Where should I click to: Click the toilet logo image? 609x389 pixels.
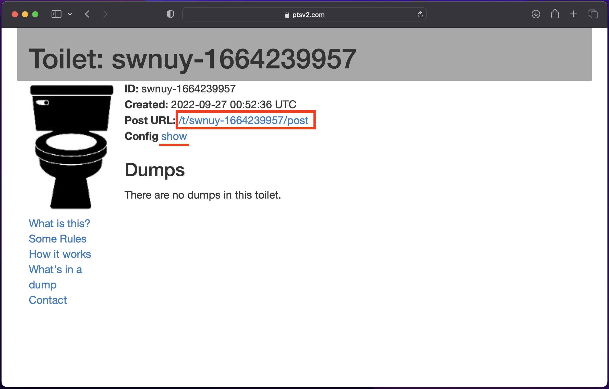(x=71, y=147)
